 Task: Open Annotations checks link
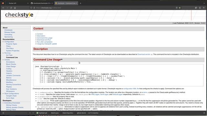pyautogui.click(x=10, y=62)
